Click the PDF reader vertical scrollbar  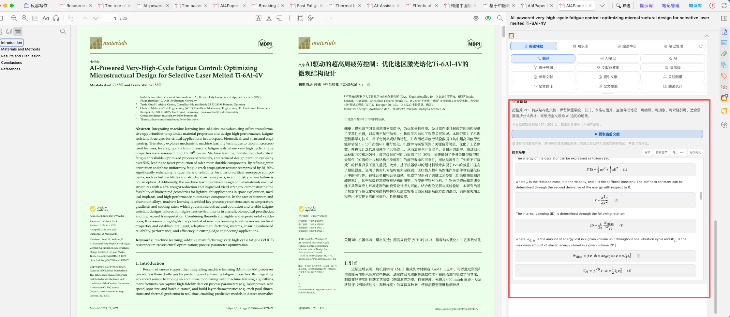click(503, 31)
